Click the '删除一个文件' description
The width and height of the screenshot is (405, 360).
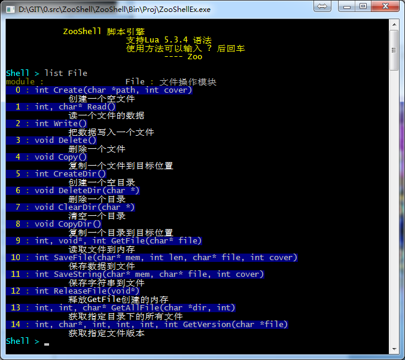point(97,149)
